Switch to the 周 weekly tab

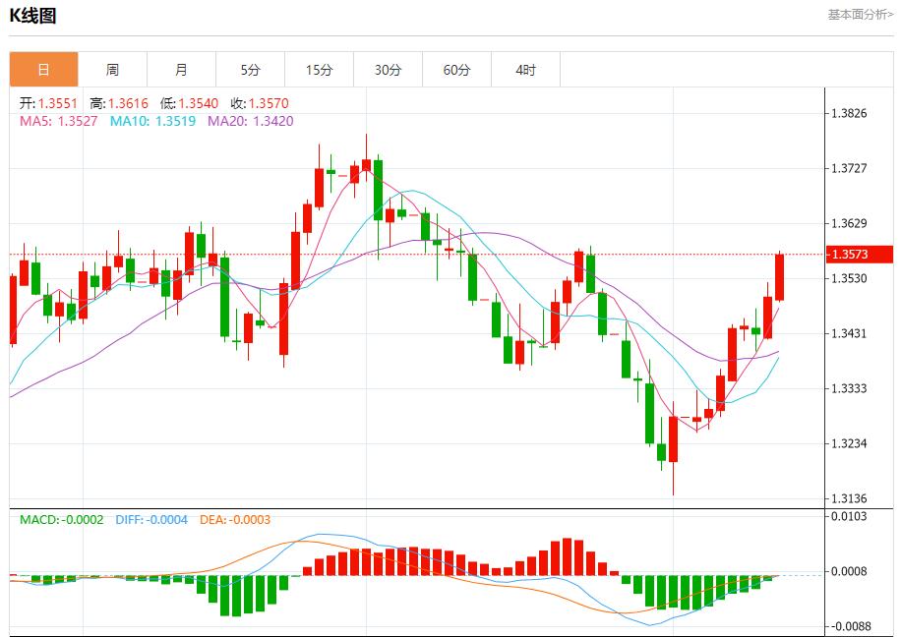point(112,70)
